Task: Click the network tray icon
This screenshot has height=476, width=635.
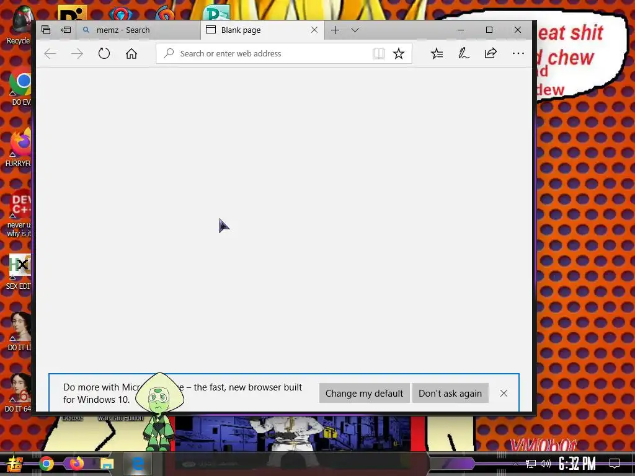Action: pyautogui.click(x=530, y=464)
